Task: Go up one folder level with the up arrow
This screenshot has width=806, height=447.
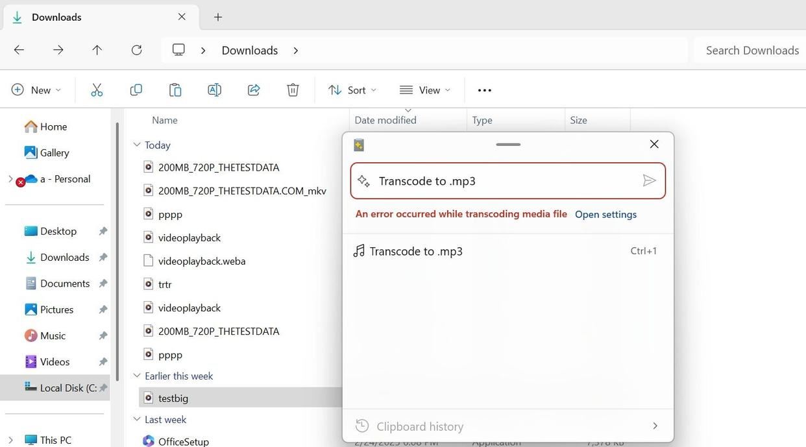Action: pyautogui.click(x=97, y=50)
